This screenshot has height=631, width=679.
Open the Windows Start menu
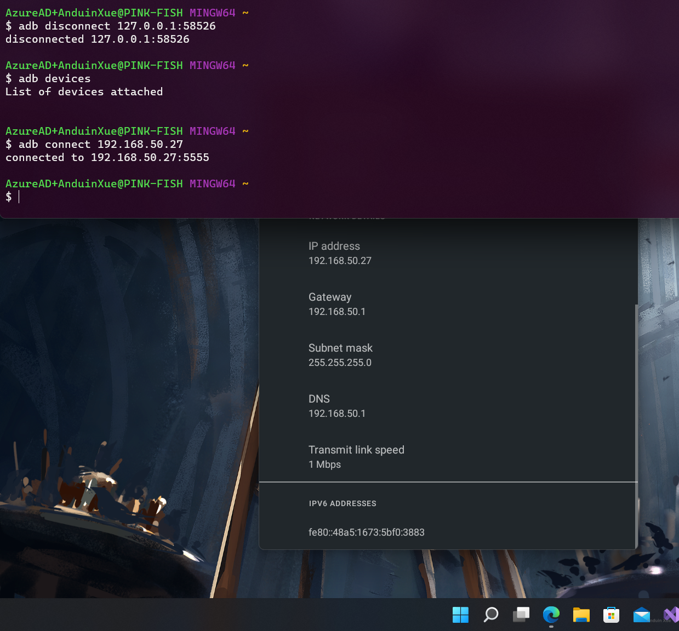[460, 615]
